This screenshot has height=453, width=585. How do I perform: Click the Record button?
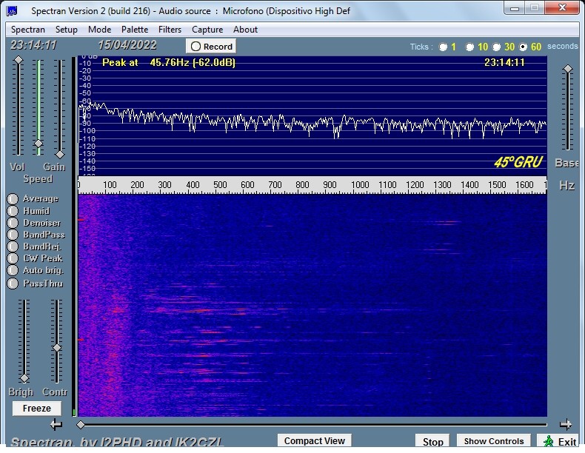pyautogui.click(x=211, y=46)
